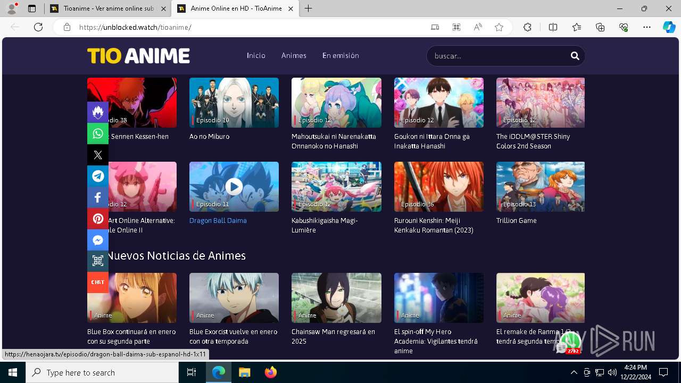Open Ao no Miburo title link
This screenshot has height=383, width=681.
(209, 137)
